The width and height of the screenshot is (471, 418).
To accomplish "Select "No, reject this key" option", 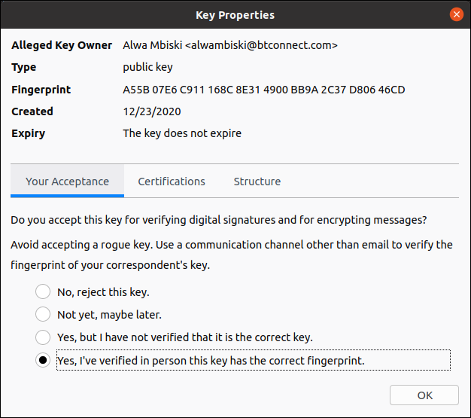I will (x=43, y=292).
